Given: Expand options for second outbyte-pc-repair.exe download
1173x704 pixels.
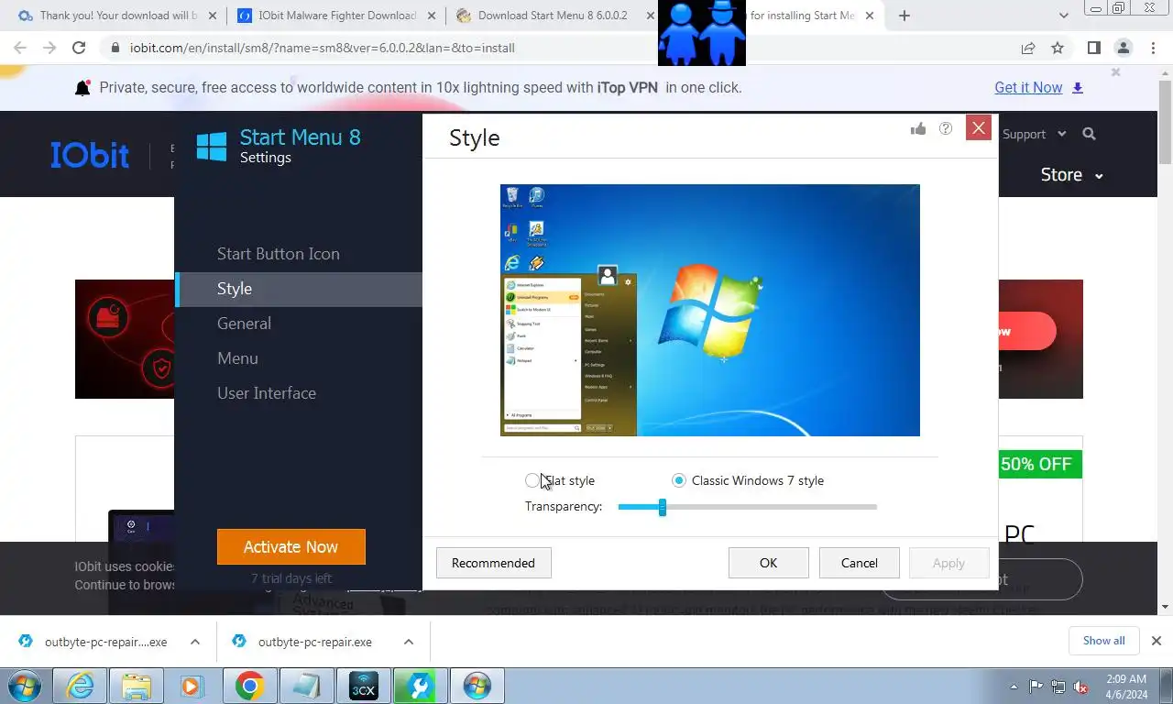Looking at the screenshot, I should click(x=408, y=642).
